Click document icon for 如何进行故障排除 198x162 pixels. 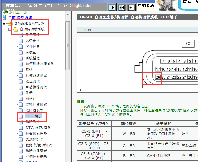[21, 64]
